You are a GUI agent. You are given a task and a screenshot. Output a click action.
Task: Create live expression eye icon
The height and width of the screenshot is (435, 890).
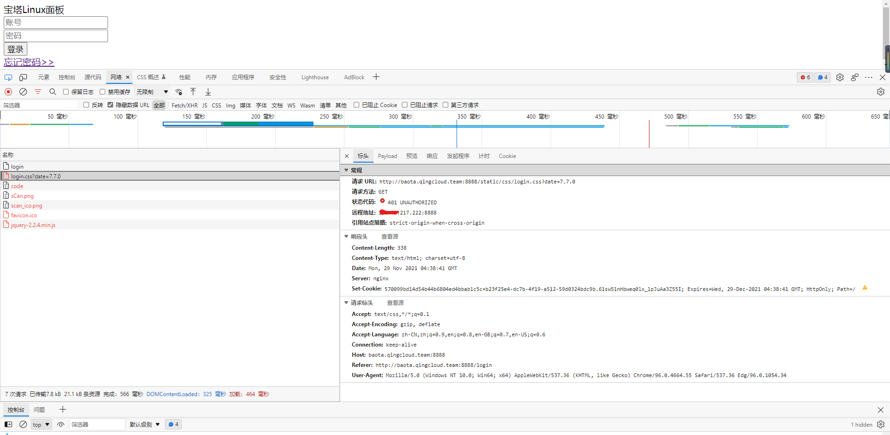61,424
